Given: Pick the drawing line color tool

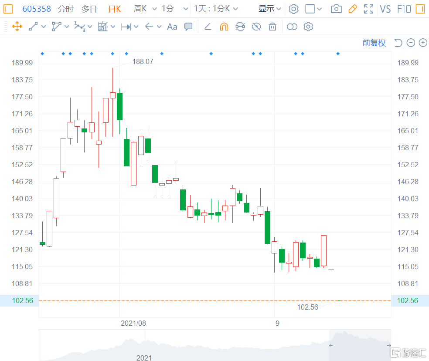Looking at the screenshot, I should pos(208,27).
